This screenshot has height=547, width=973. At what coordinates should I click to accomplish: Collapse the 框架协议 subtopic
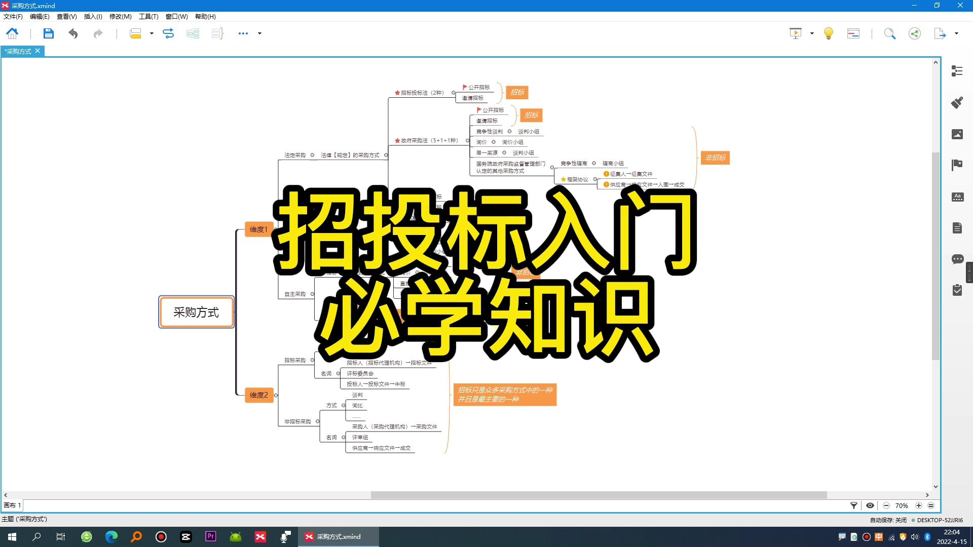pyautogui.click(x=595, y=179)
